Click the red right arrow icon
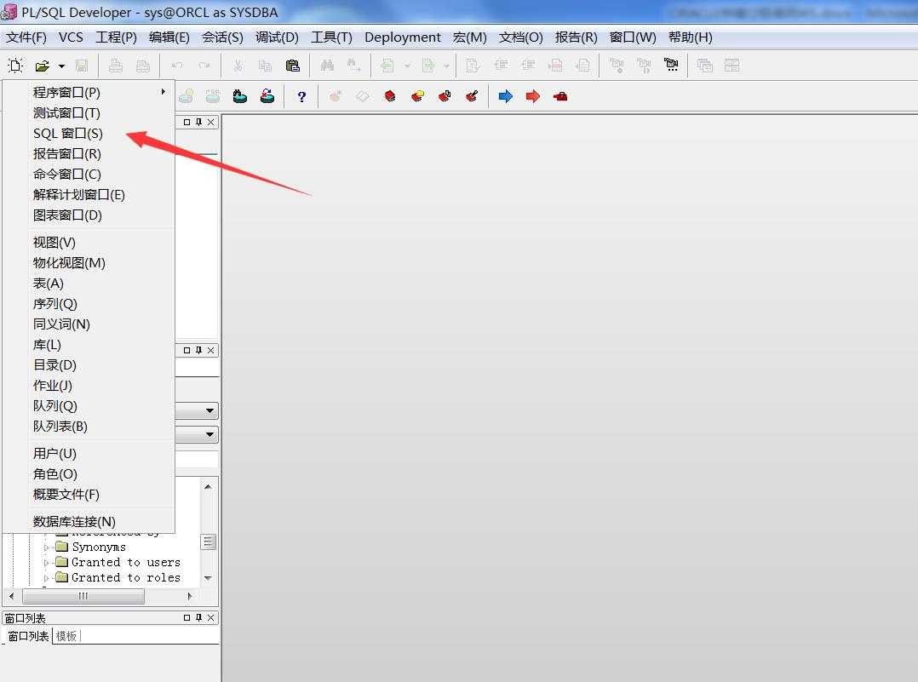This screenshot has height=682, width=918. coord(533,96)
